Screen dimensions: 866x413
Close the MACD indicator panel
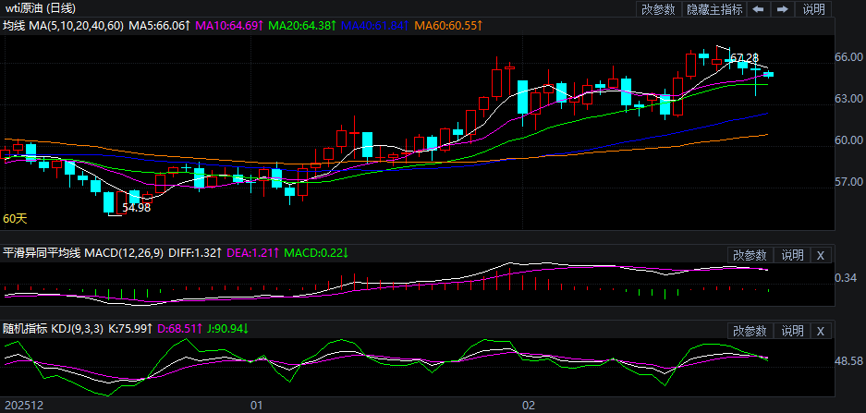click(x=821, y=255)
